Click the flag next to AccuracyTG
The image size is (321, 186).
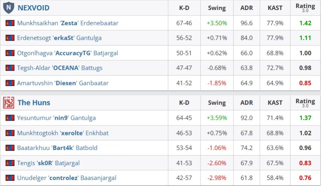[x=10, y=53]
